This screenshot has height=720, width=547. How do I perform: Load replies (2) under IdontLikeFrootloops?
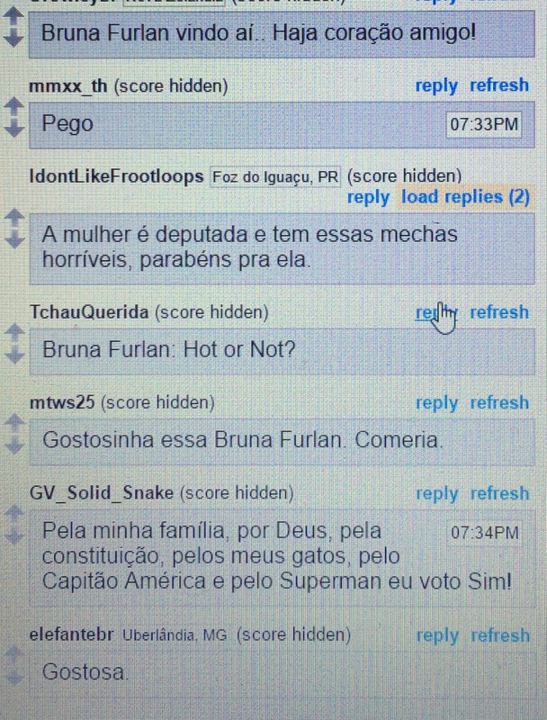(465, 197)
